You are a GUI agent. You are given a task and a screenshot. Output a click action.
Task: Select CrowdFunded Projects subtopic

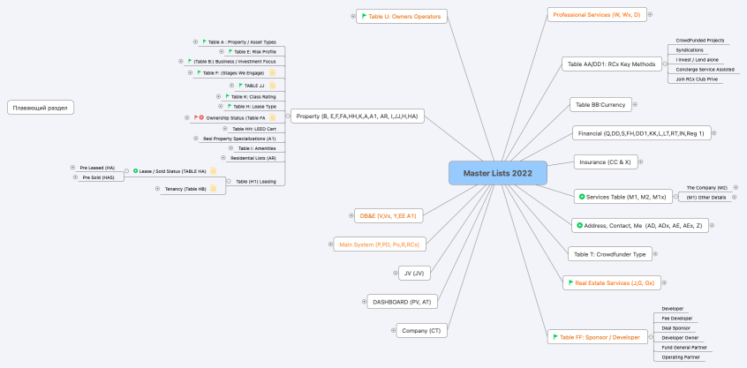[700, 41]
